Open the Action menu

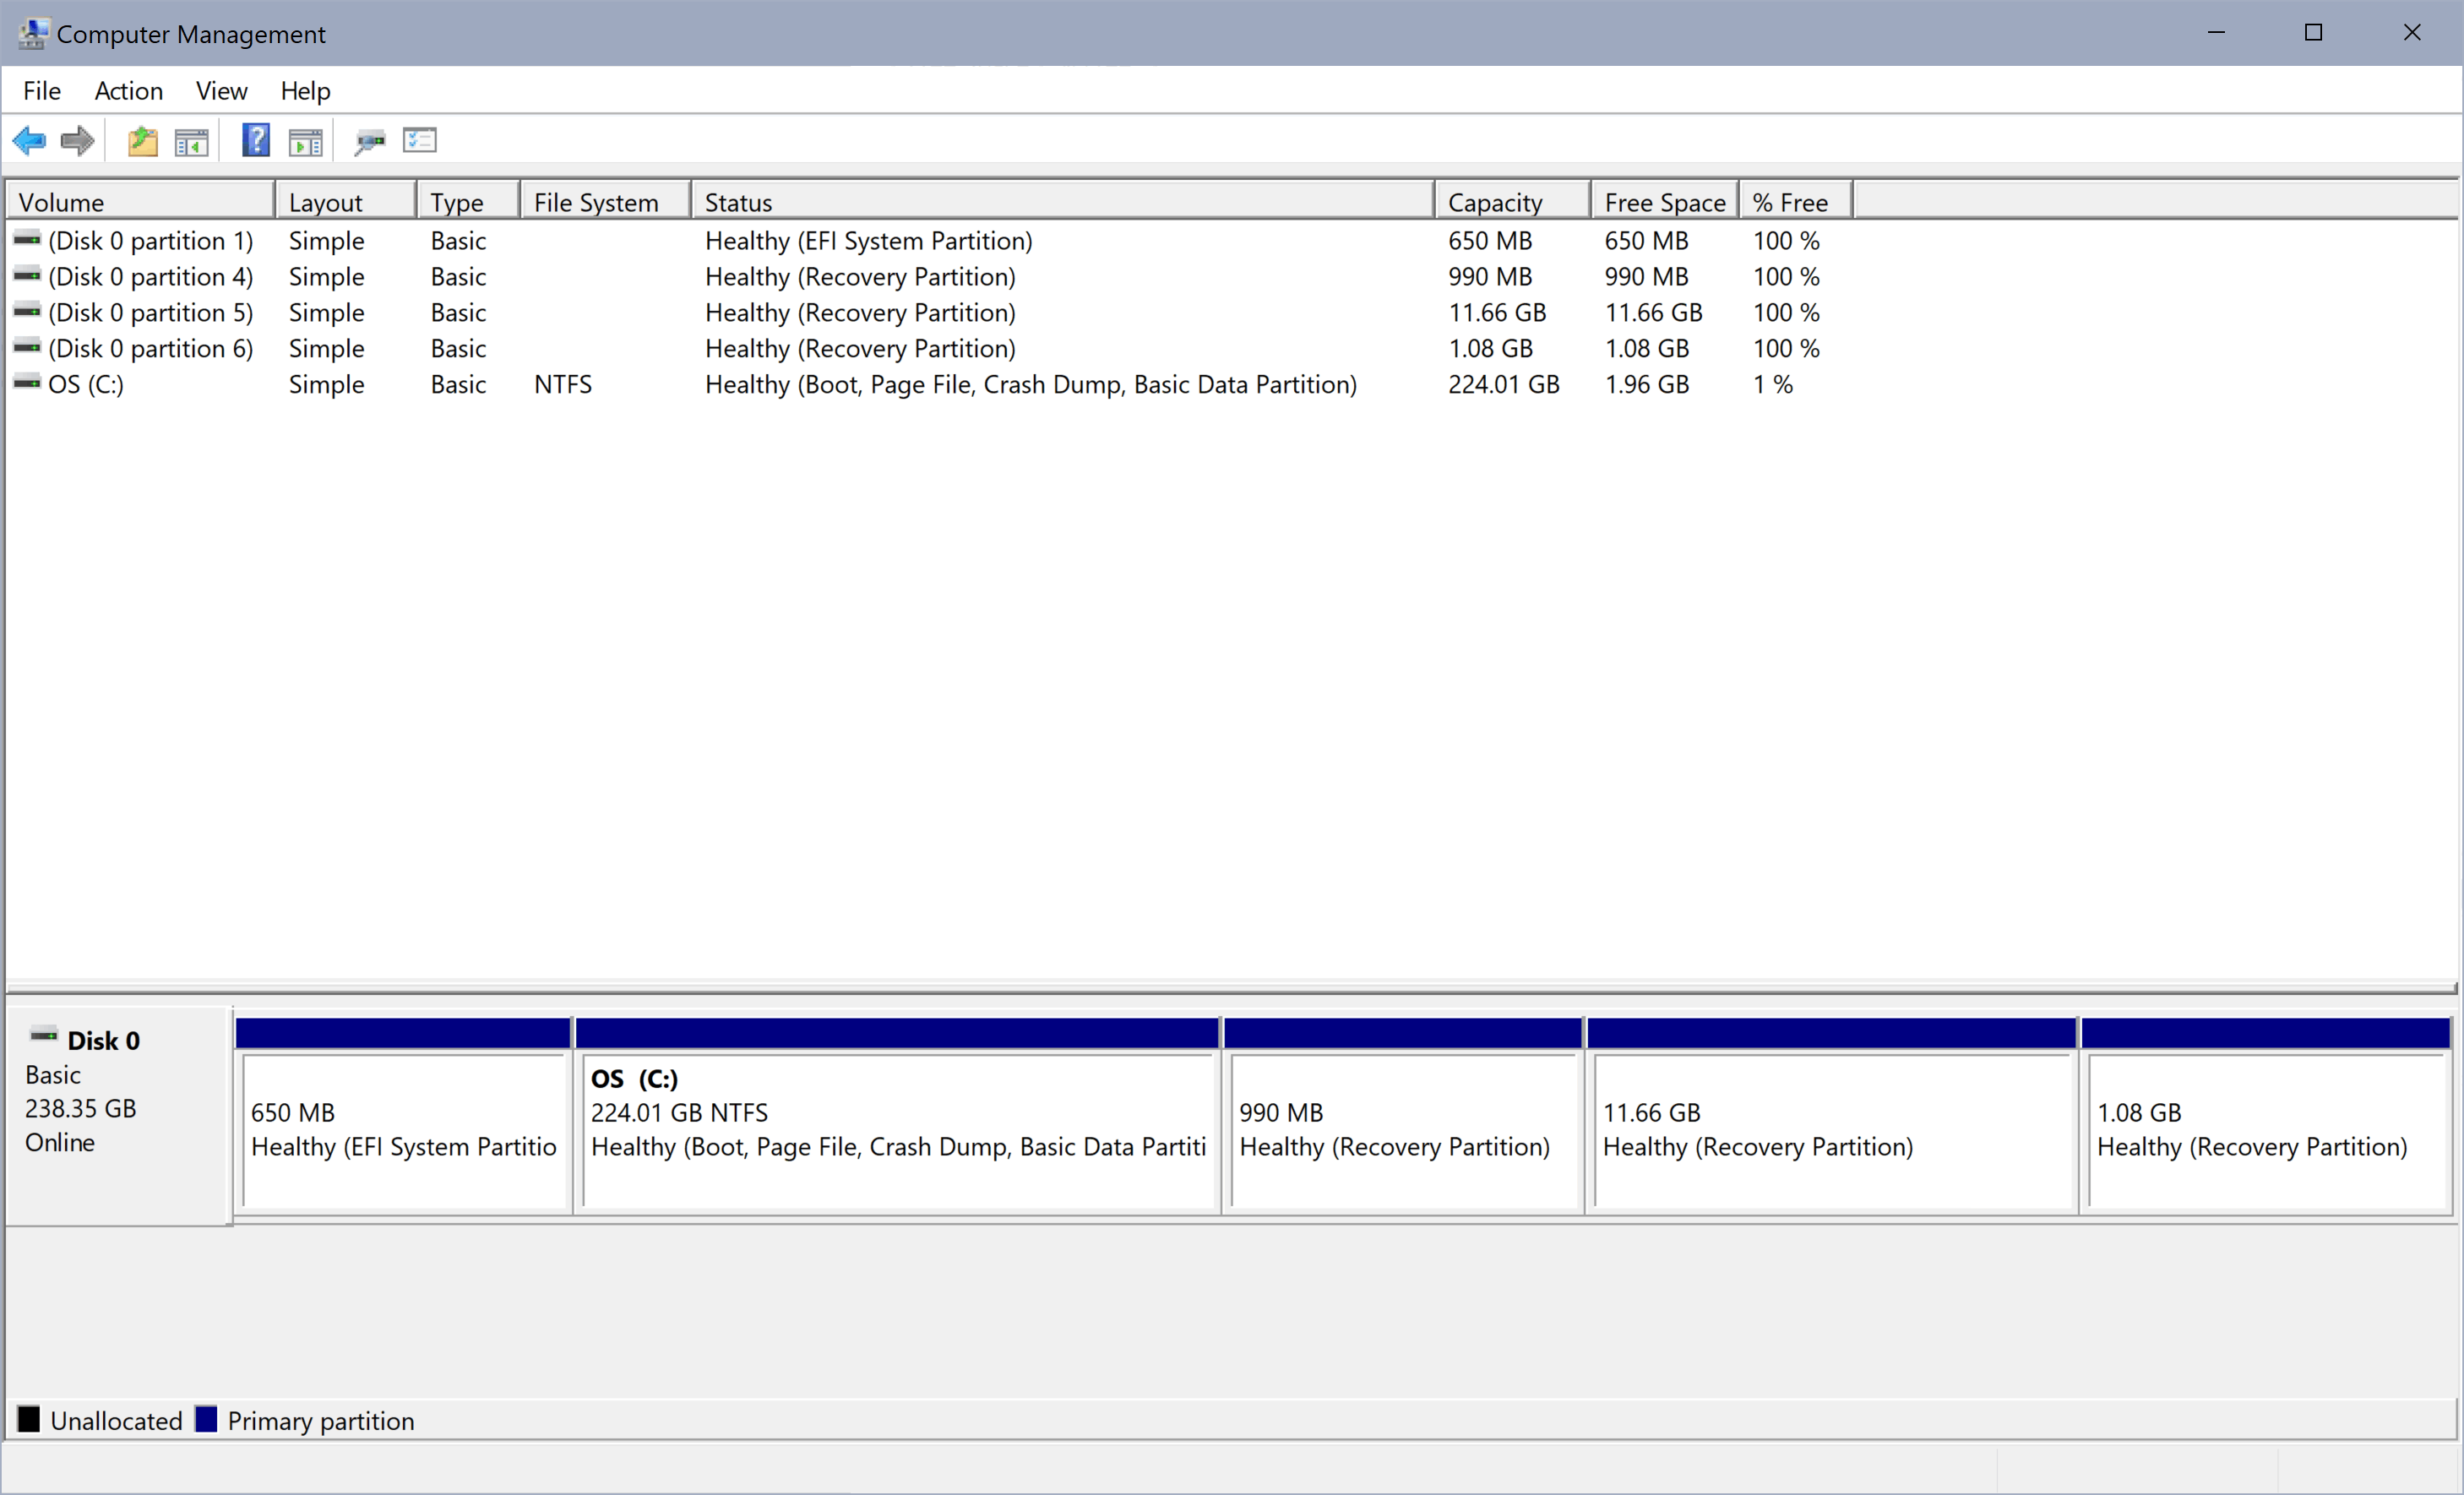pyautogui.click(x=128, y=91)
